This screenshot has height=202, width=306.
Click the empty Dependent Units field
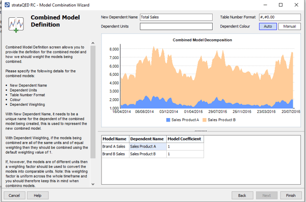coord(176,26)
